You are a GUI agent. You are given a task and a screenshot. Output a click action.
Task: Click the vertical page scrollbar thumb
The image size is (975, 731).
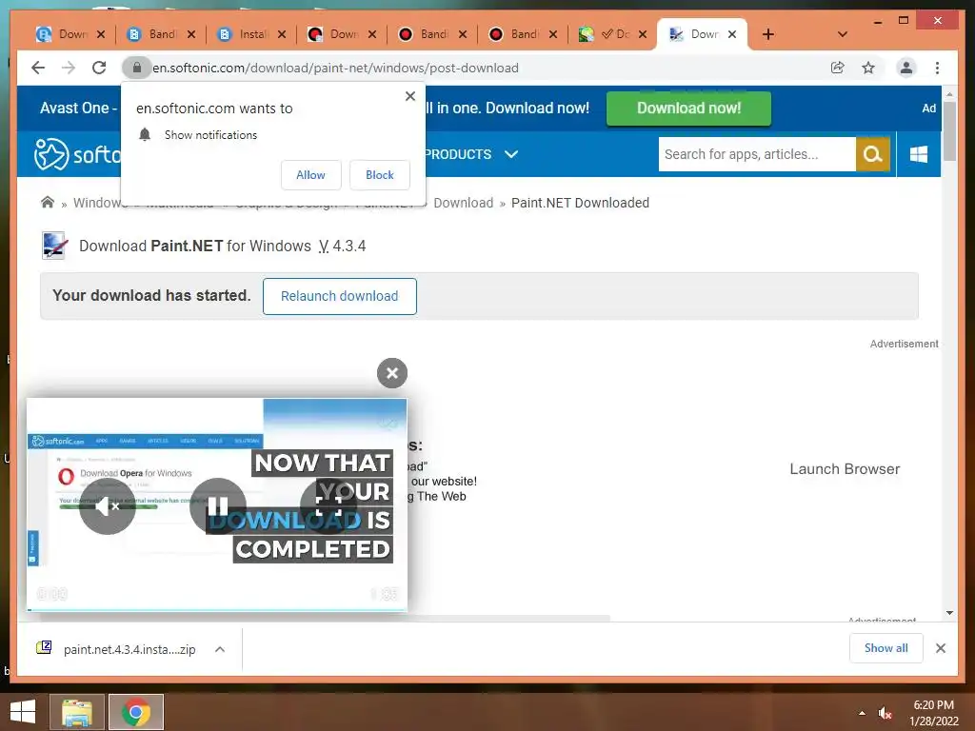pos(949,130)
